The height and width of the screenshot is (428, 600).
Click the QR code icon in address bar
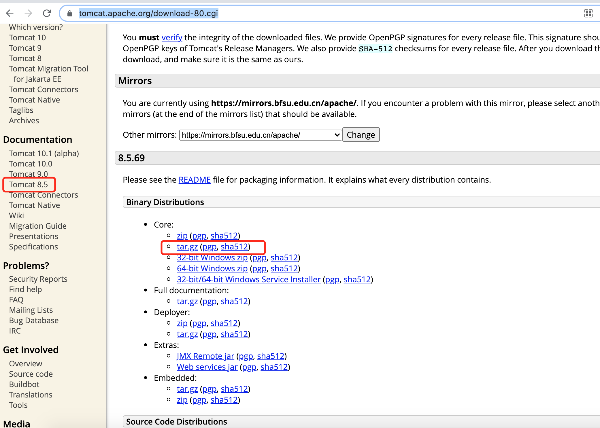pyautogui.click(x=588, y=13)
